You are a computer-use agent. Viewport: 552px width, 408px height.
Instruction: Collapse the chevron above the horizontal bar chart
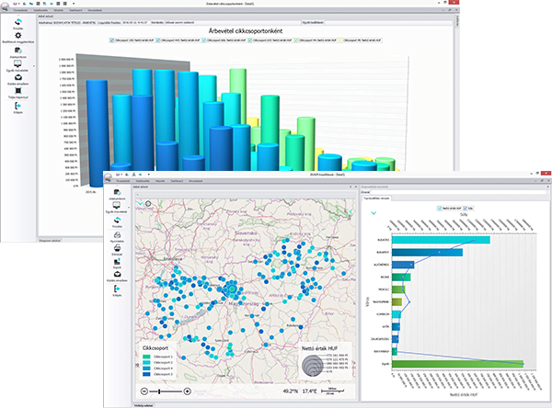[x=374, y=213]
